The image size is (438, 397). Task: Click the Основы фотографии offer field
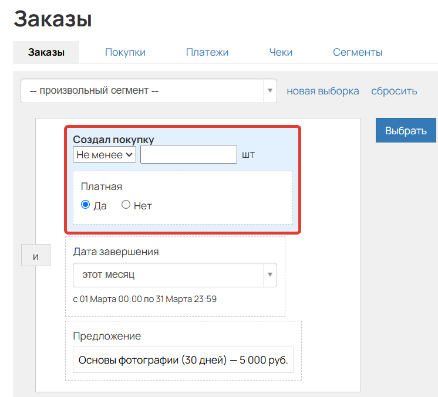[183, 360]
